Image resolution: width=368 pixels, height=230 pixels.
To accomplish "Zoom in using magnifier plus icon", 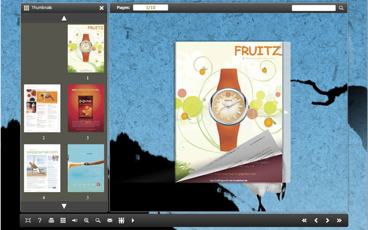I will (86, 221).
